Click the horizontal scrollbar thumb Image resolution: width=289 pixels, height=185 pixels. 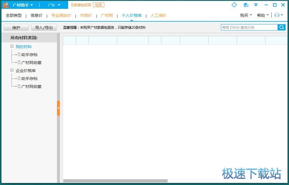[x=115, y=181]
